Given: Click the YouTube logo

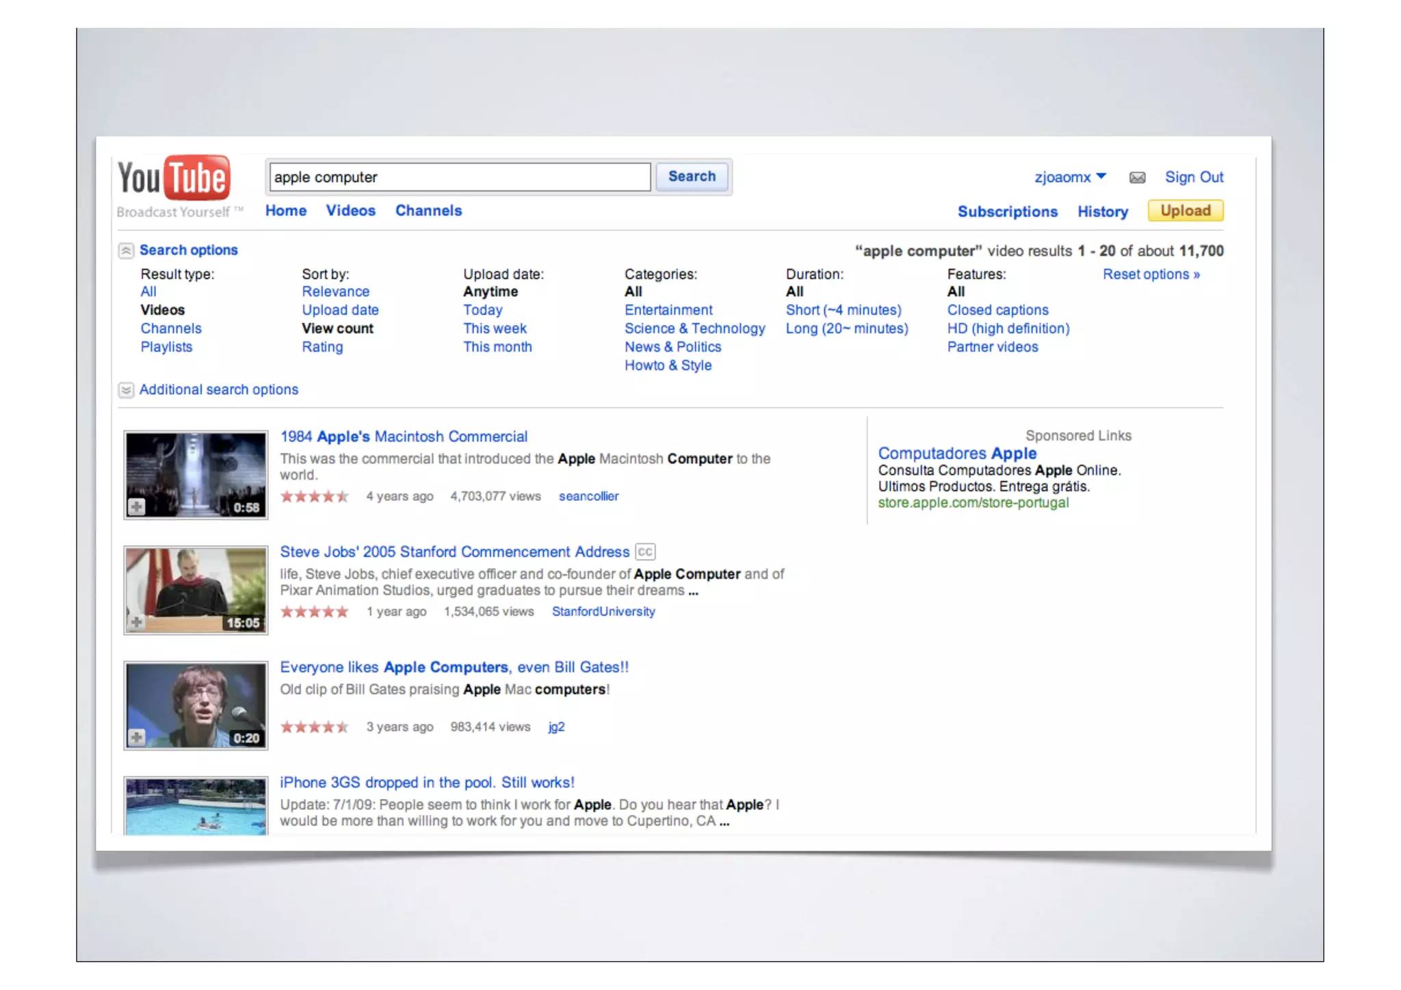Looking at the screenshot, I should [174, 178].
